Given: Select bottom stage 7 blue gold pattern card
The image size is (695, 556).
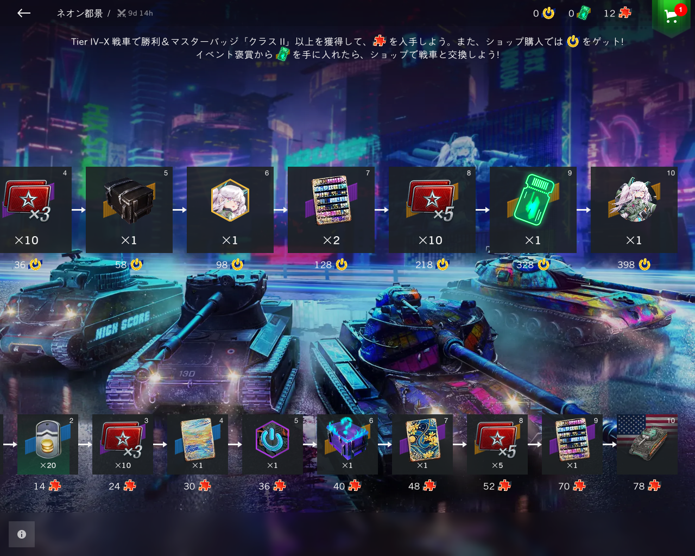Looking at the screenshot, I should pyautogui.click(x=422, y=444).
